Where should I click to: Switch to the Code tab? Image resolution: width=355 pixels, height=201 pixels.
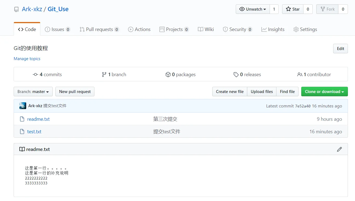click(27, 29)
